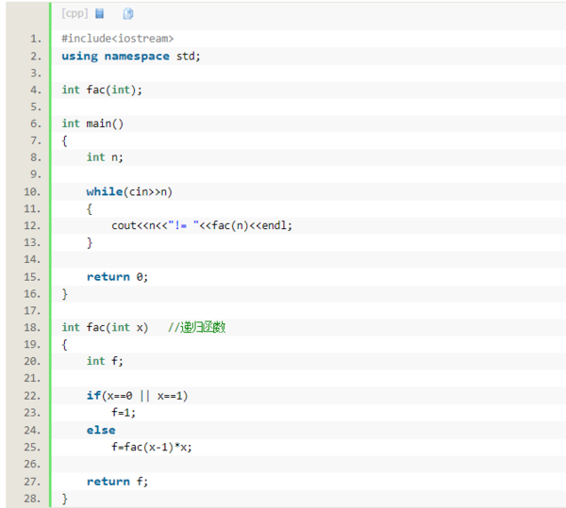The image size is (566, 508).
Task: Click the 'f=1;' line
Action: (124, 413)
